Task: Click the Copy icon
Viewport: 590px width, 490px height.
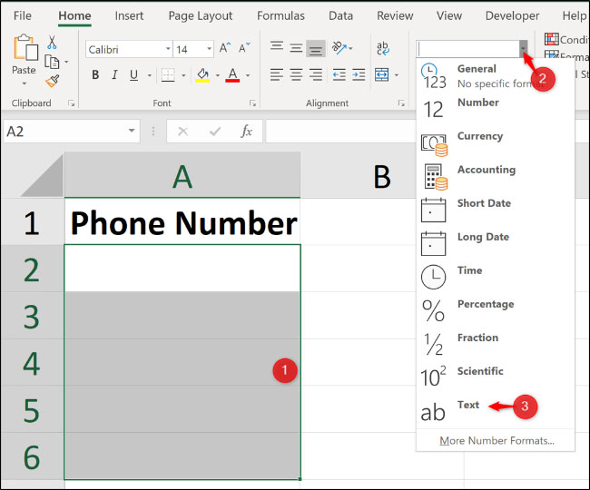Action: tap(52, 62)
